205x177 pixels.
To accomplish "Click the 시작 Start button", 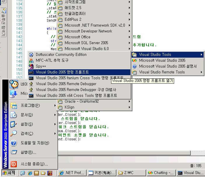I will [x=9, y=173].
